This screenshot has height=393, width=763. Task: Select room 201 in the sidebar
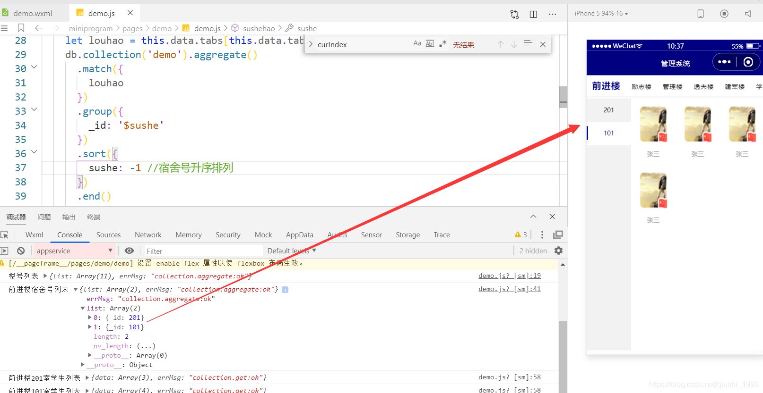point(609,110)
